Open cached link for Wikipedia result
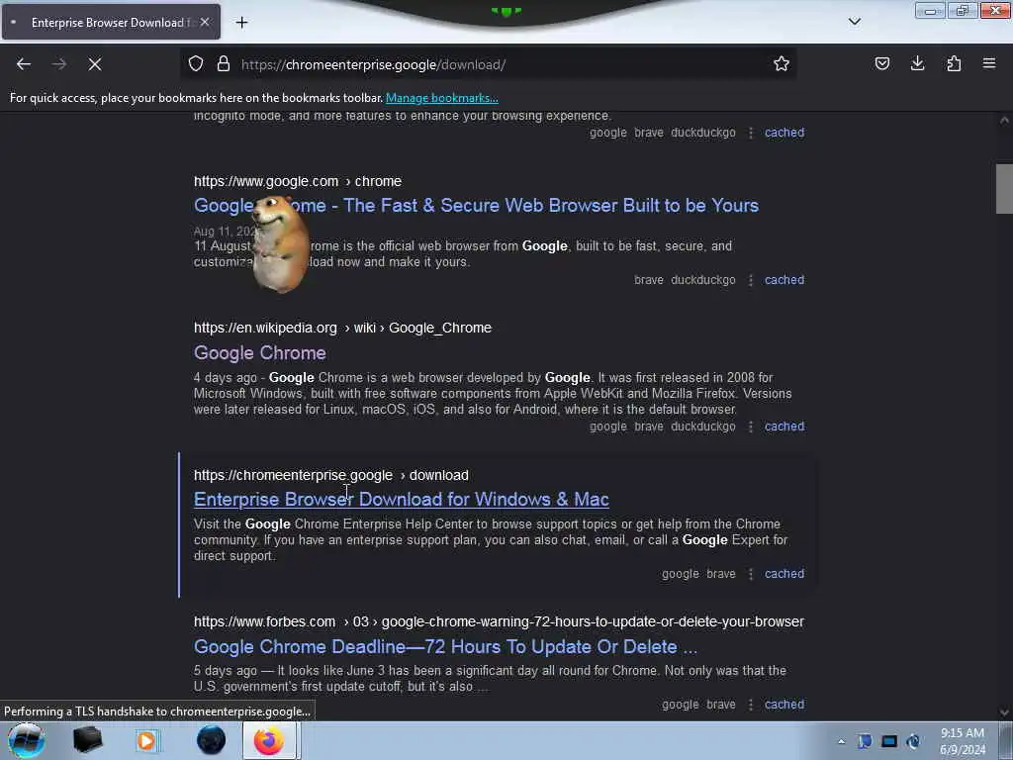 pos(784,427)
